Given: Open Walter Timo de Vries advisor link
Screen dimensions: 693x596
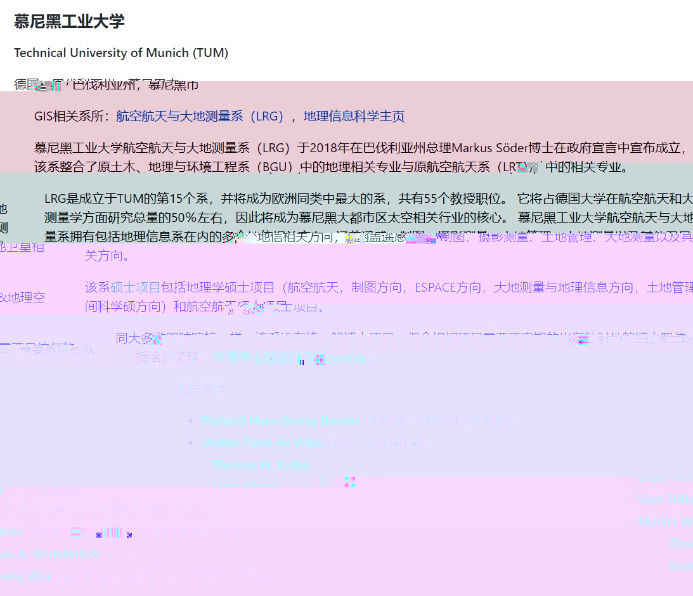Looking at the screenshot, I should (x=262, y=443).
